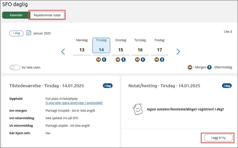This screenshot has width=238, height=148.
Task: Click the Ettermiddag badge under Onsdag 15
Action: click(x=123, y=60)
